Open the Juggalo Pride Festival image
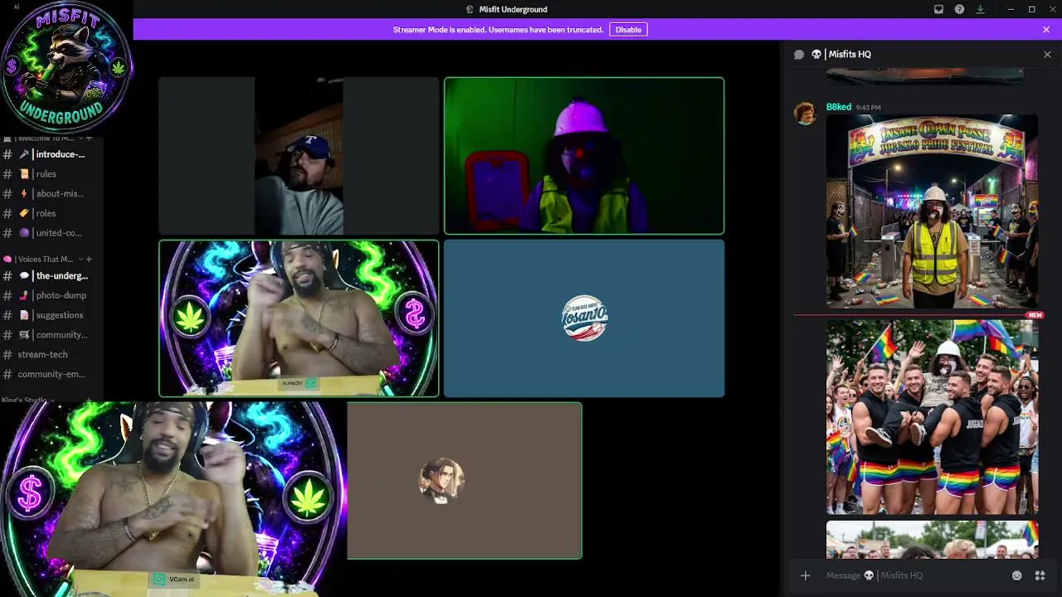The height and width of the screenshot is (597, 1062). coord(933,211)
